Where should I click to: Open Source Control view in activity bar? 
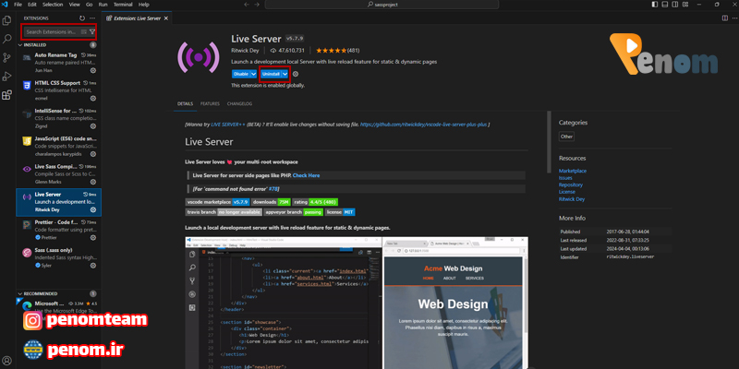[6, 57]
